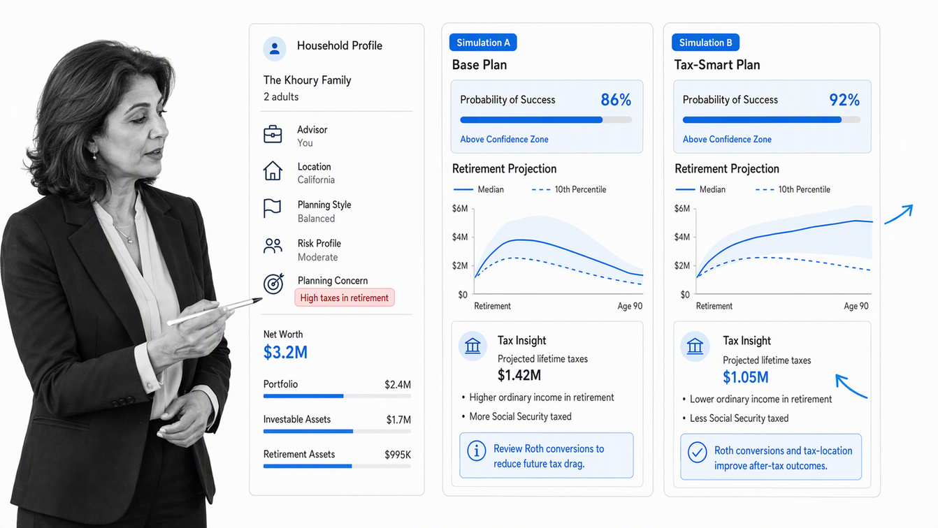Click the "California" location value
The height and width of the screenshot is (528, 938).
[x=316, y=180]
